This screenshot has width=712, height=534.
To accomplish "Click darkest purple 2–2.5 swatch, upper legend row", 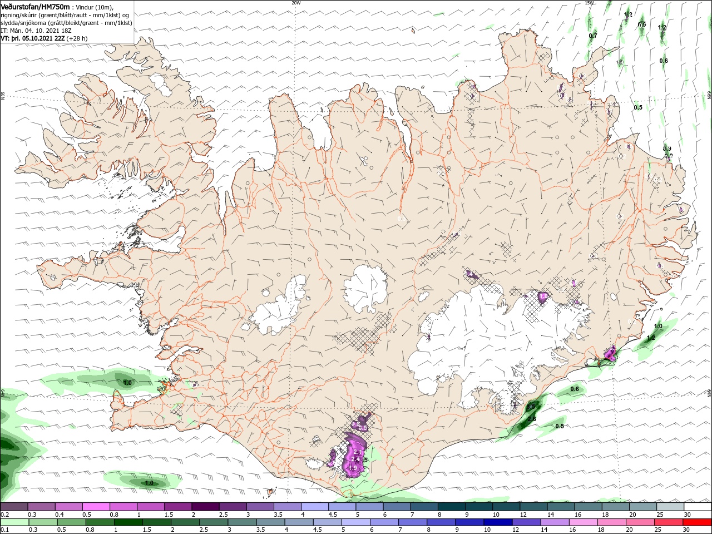I will tap(205, 507).
